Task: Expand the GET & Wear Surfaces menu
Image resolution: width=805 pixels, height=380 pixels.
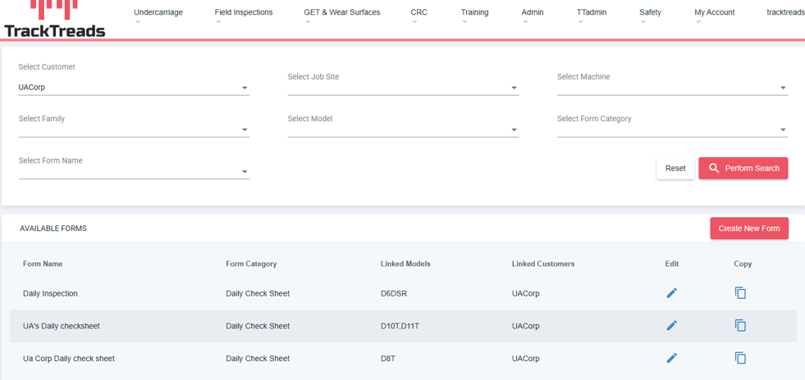Action: 341,13
